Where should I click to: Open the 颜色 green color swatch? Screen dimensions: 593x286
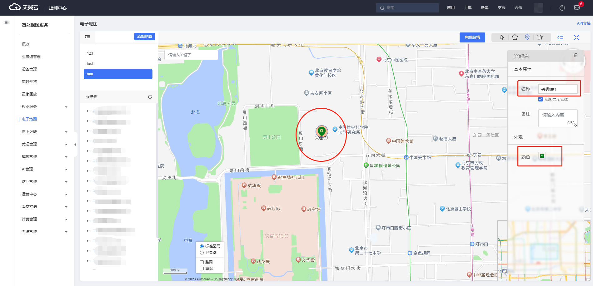pos(542,156)
